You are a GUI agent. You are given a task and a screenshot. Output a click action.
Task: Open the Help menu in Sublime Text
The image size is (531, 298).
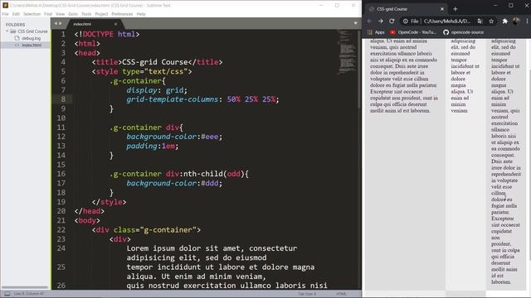point(141,14)
